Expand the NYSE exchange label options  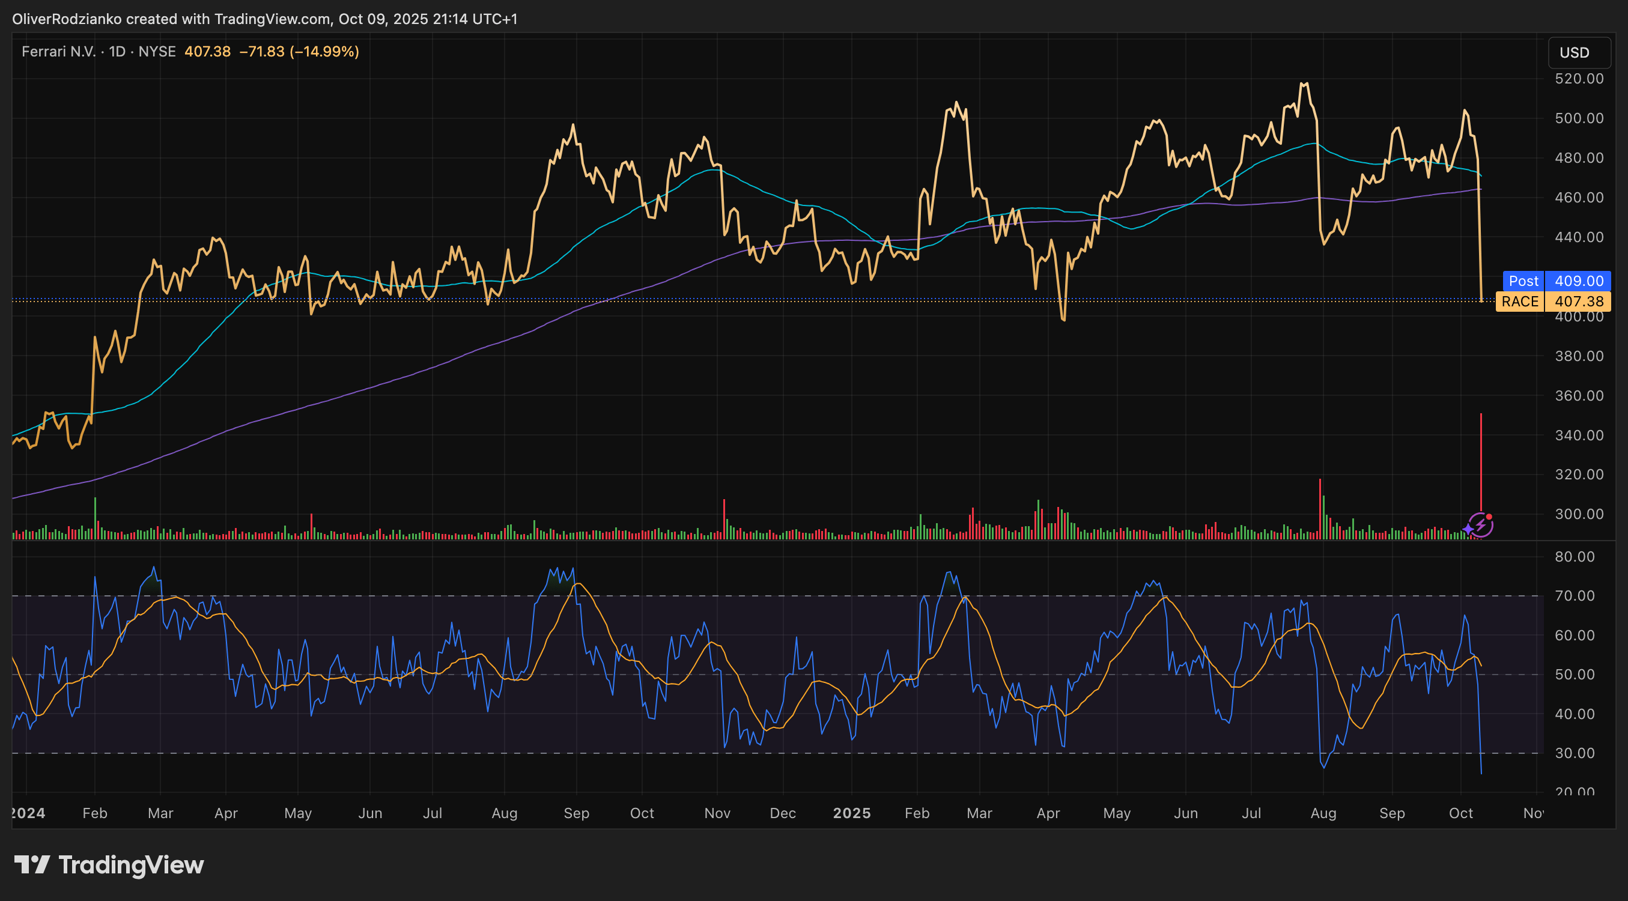pos(159,52)
